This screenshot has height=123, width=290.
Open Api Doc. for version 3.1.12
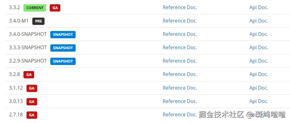click(x=258, y=88)
